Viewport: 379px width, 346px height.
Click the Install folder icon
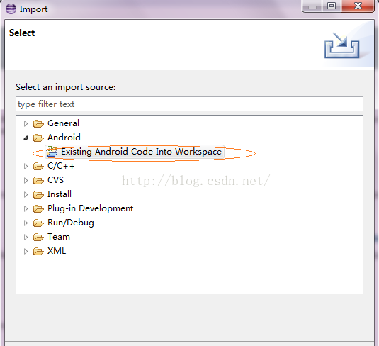pyautogui.click(x=38, y=194)
